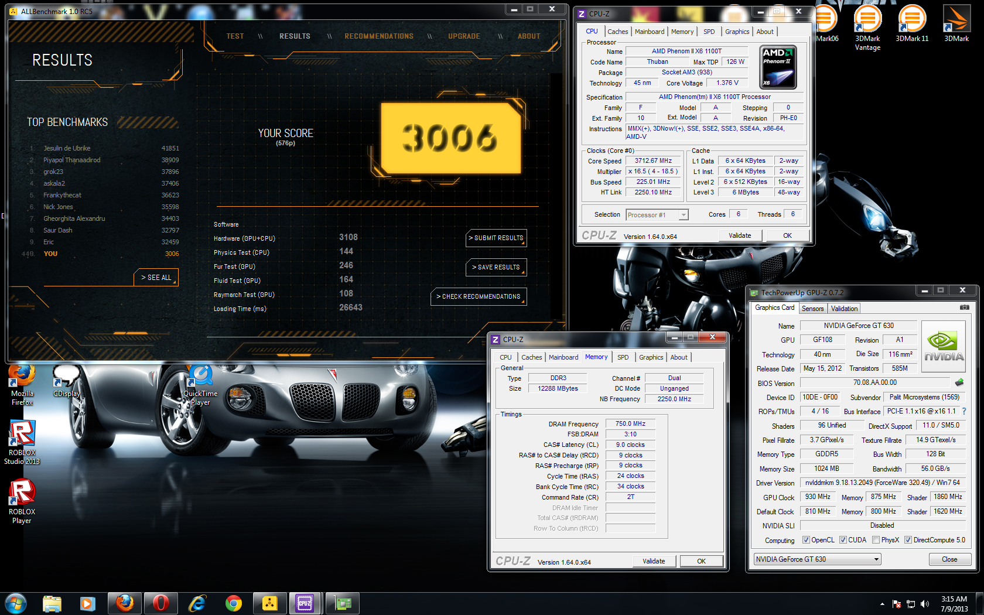This screenshot has width=984, height=615.
Task: Toggle the OpenCL checkbox in GPU-Z
Action: point(806,540)
